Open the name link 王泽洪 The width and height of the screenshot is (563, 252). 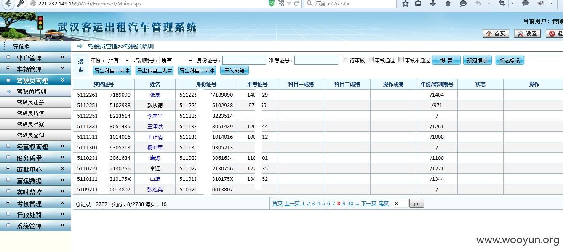(x=155, y=127)
